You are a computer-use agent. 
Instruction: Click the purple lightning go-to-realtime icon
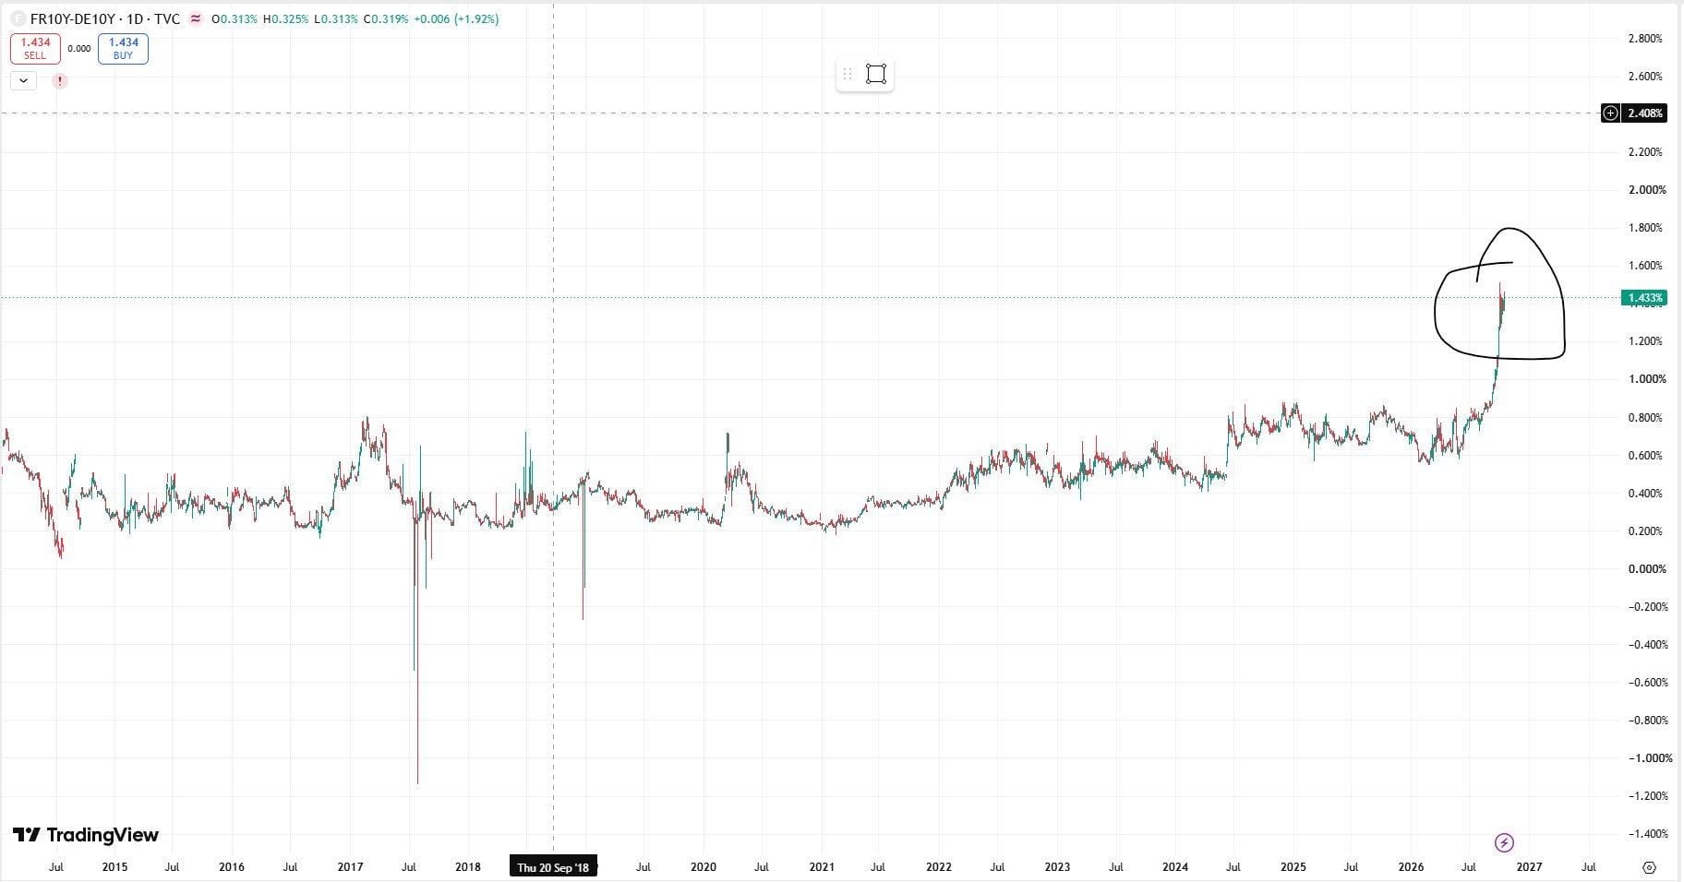click(1504, 842)
